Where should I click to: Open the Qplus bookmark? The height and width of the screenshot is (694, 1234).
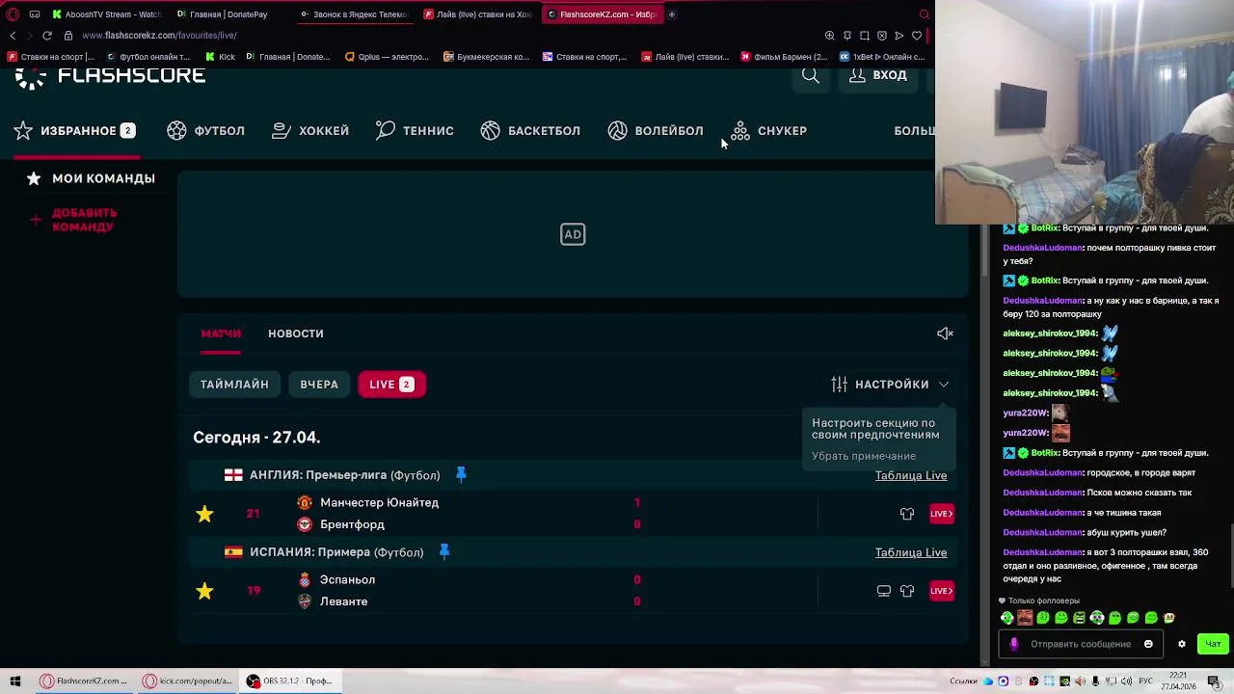387,57
